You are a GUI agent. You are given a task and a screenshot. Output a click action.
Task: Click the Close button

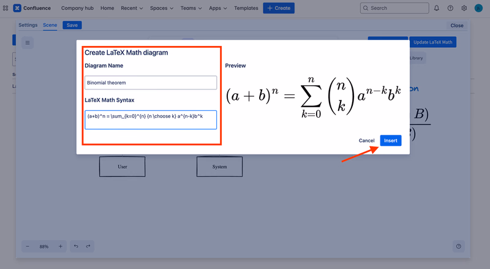[x=457, y=26]
